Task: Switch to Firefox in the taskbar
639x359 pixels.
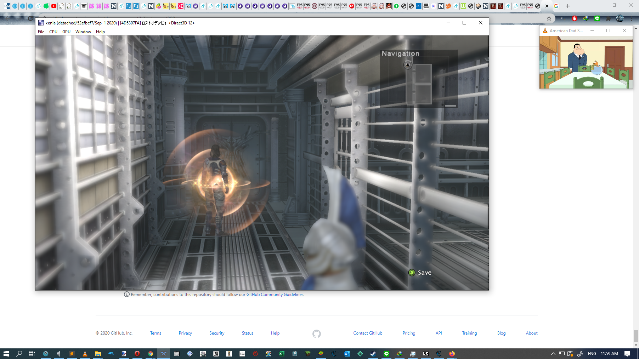Action: point(452,354)
